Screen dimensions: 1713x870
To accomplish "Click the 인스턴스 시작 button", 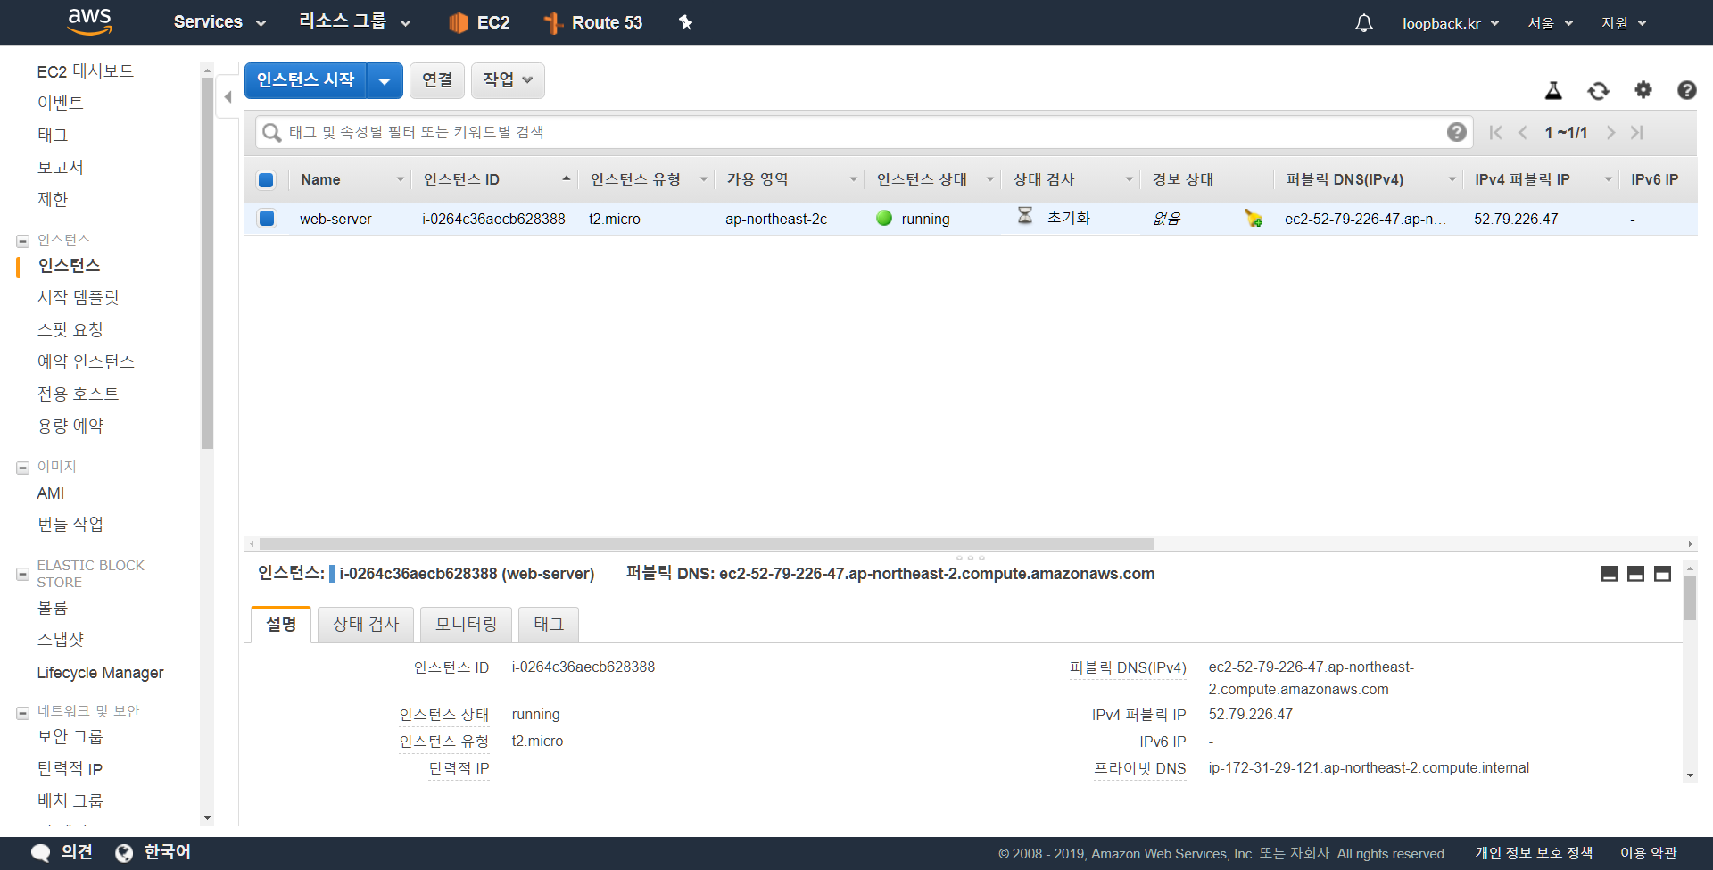I will pos(306,81).
